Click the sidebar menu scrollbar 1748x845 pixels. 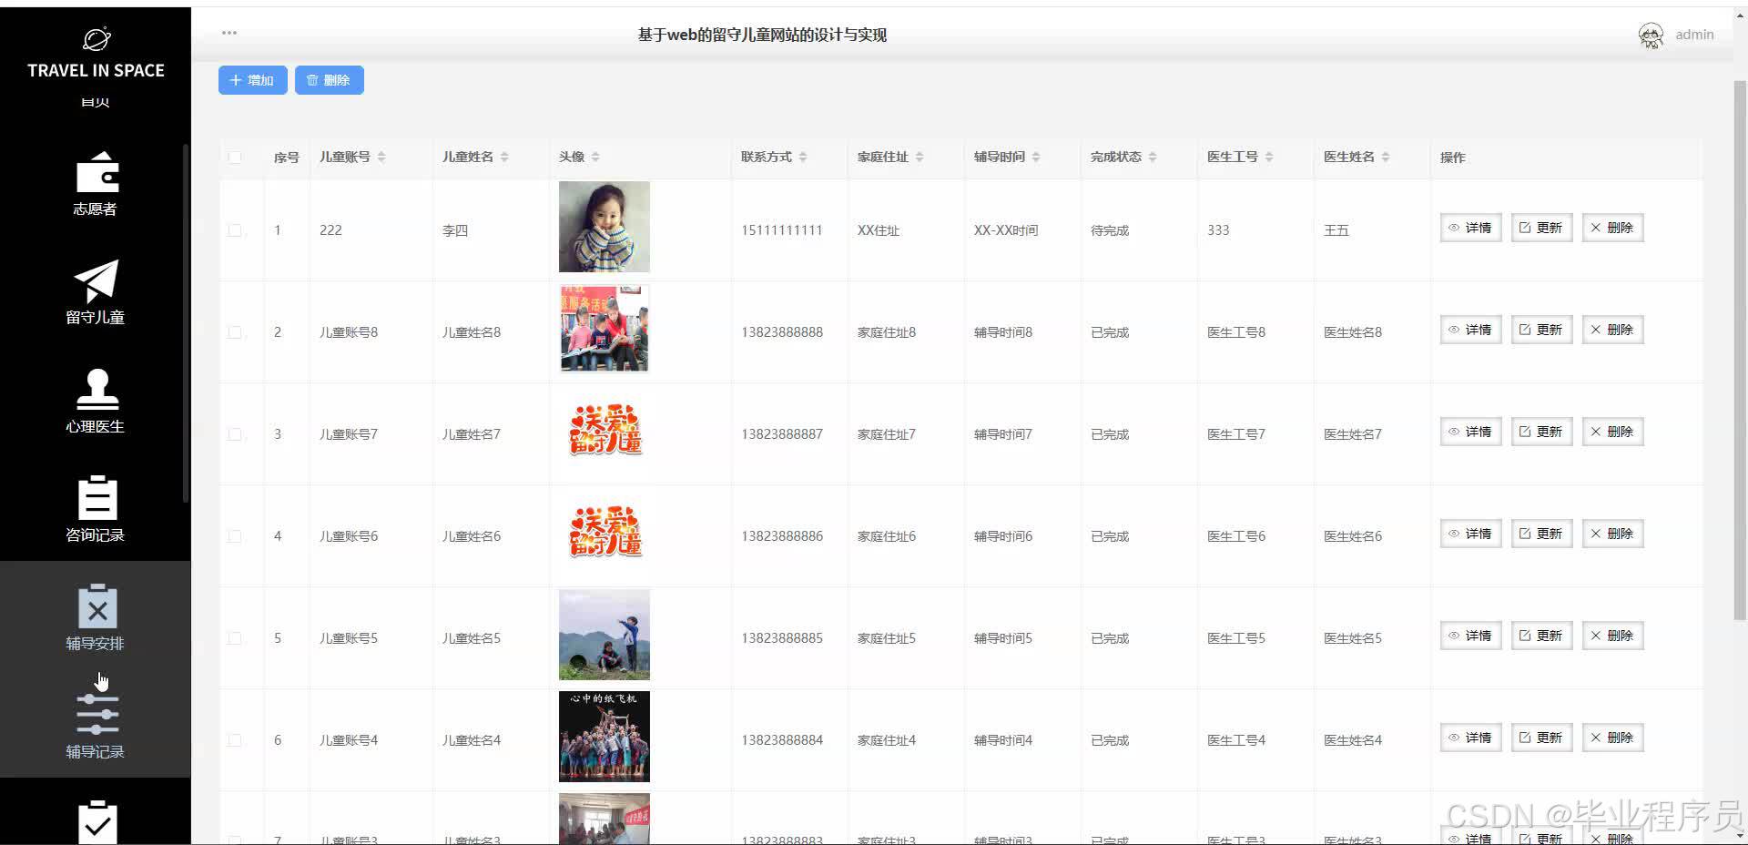[x=186, y=323]
